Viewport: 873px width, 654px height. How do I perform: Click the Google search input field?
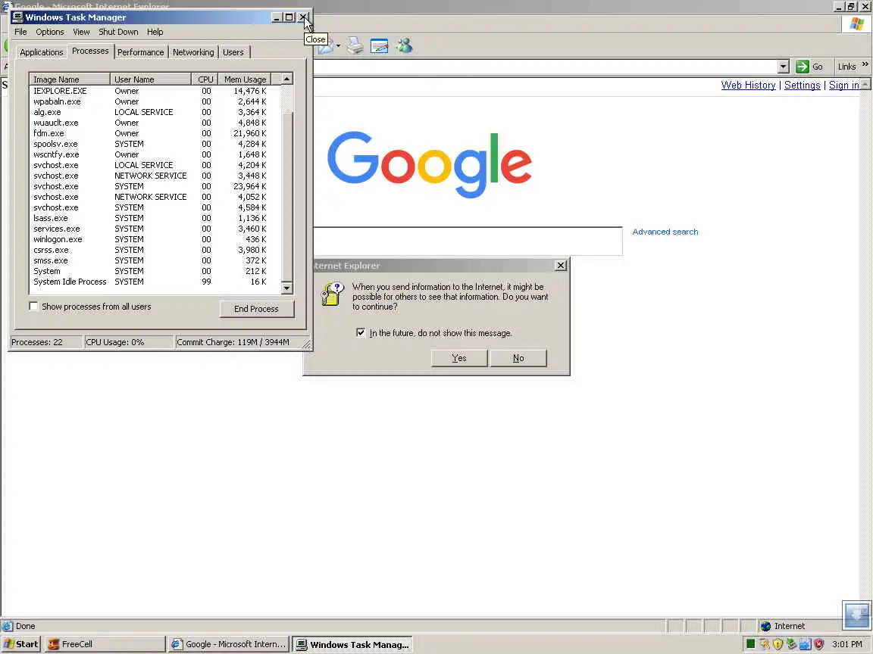click(x=468, y=241)
